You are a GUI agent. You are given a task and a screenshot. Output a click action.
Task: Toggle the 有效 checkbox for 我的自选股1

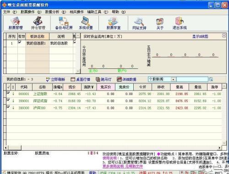click(20, 42)
